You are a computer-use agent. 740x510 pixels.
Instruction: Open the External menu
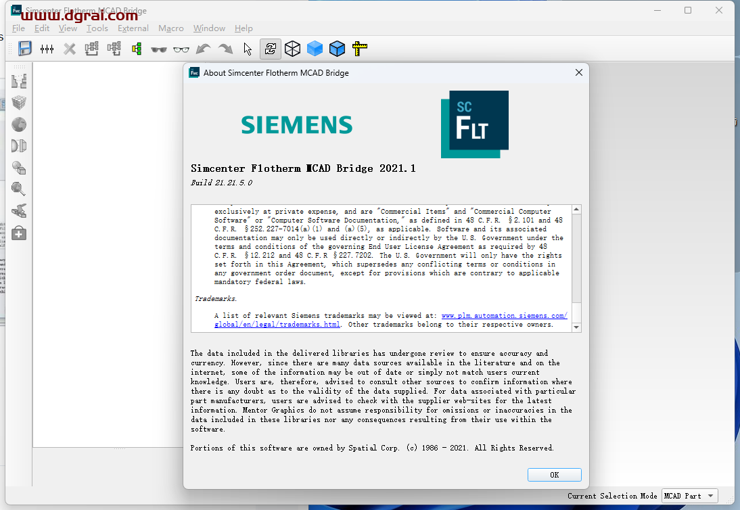tap(133, 28)
